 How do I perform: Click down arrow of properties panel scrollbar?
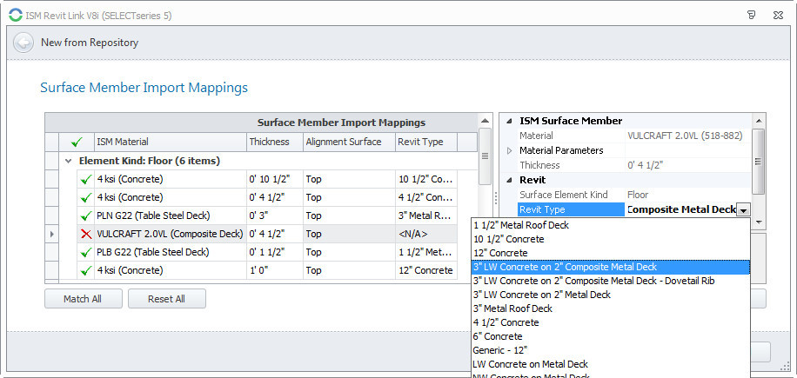(758, 222)
